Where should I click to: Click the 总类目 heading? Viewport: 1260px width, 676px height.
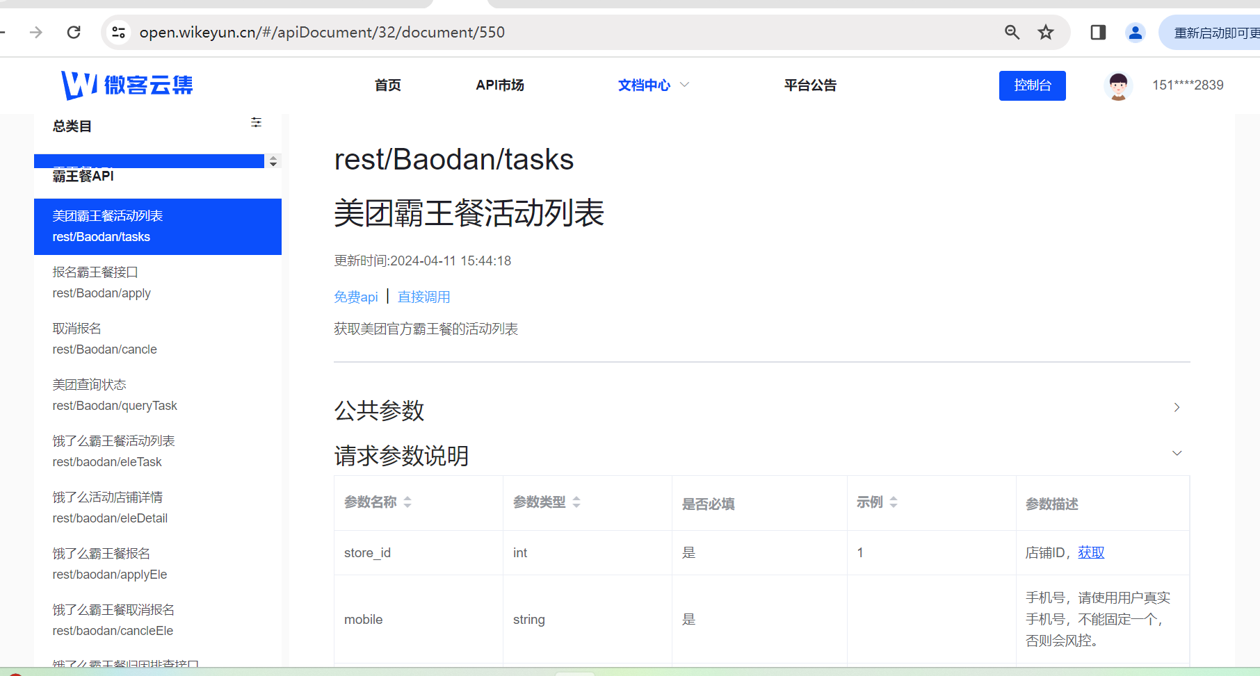coord(72,126)
